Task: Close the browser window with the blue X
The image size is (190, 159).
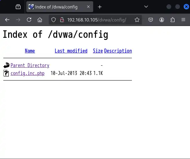Action: click(186, 7)
